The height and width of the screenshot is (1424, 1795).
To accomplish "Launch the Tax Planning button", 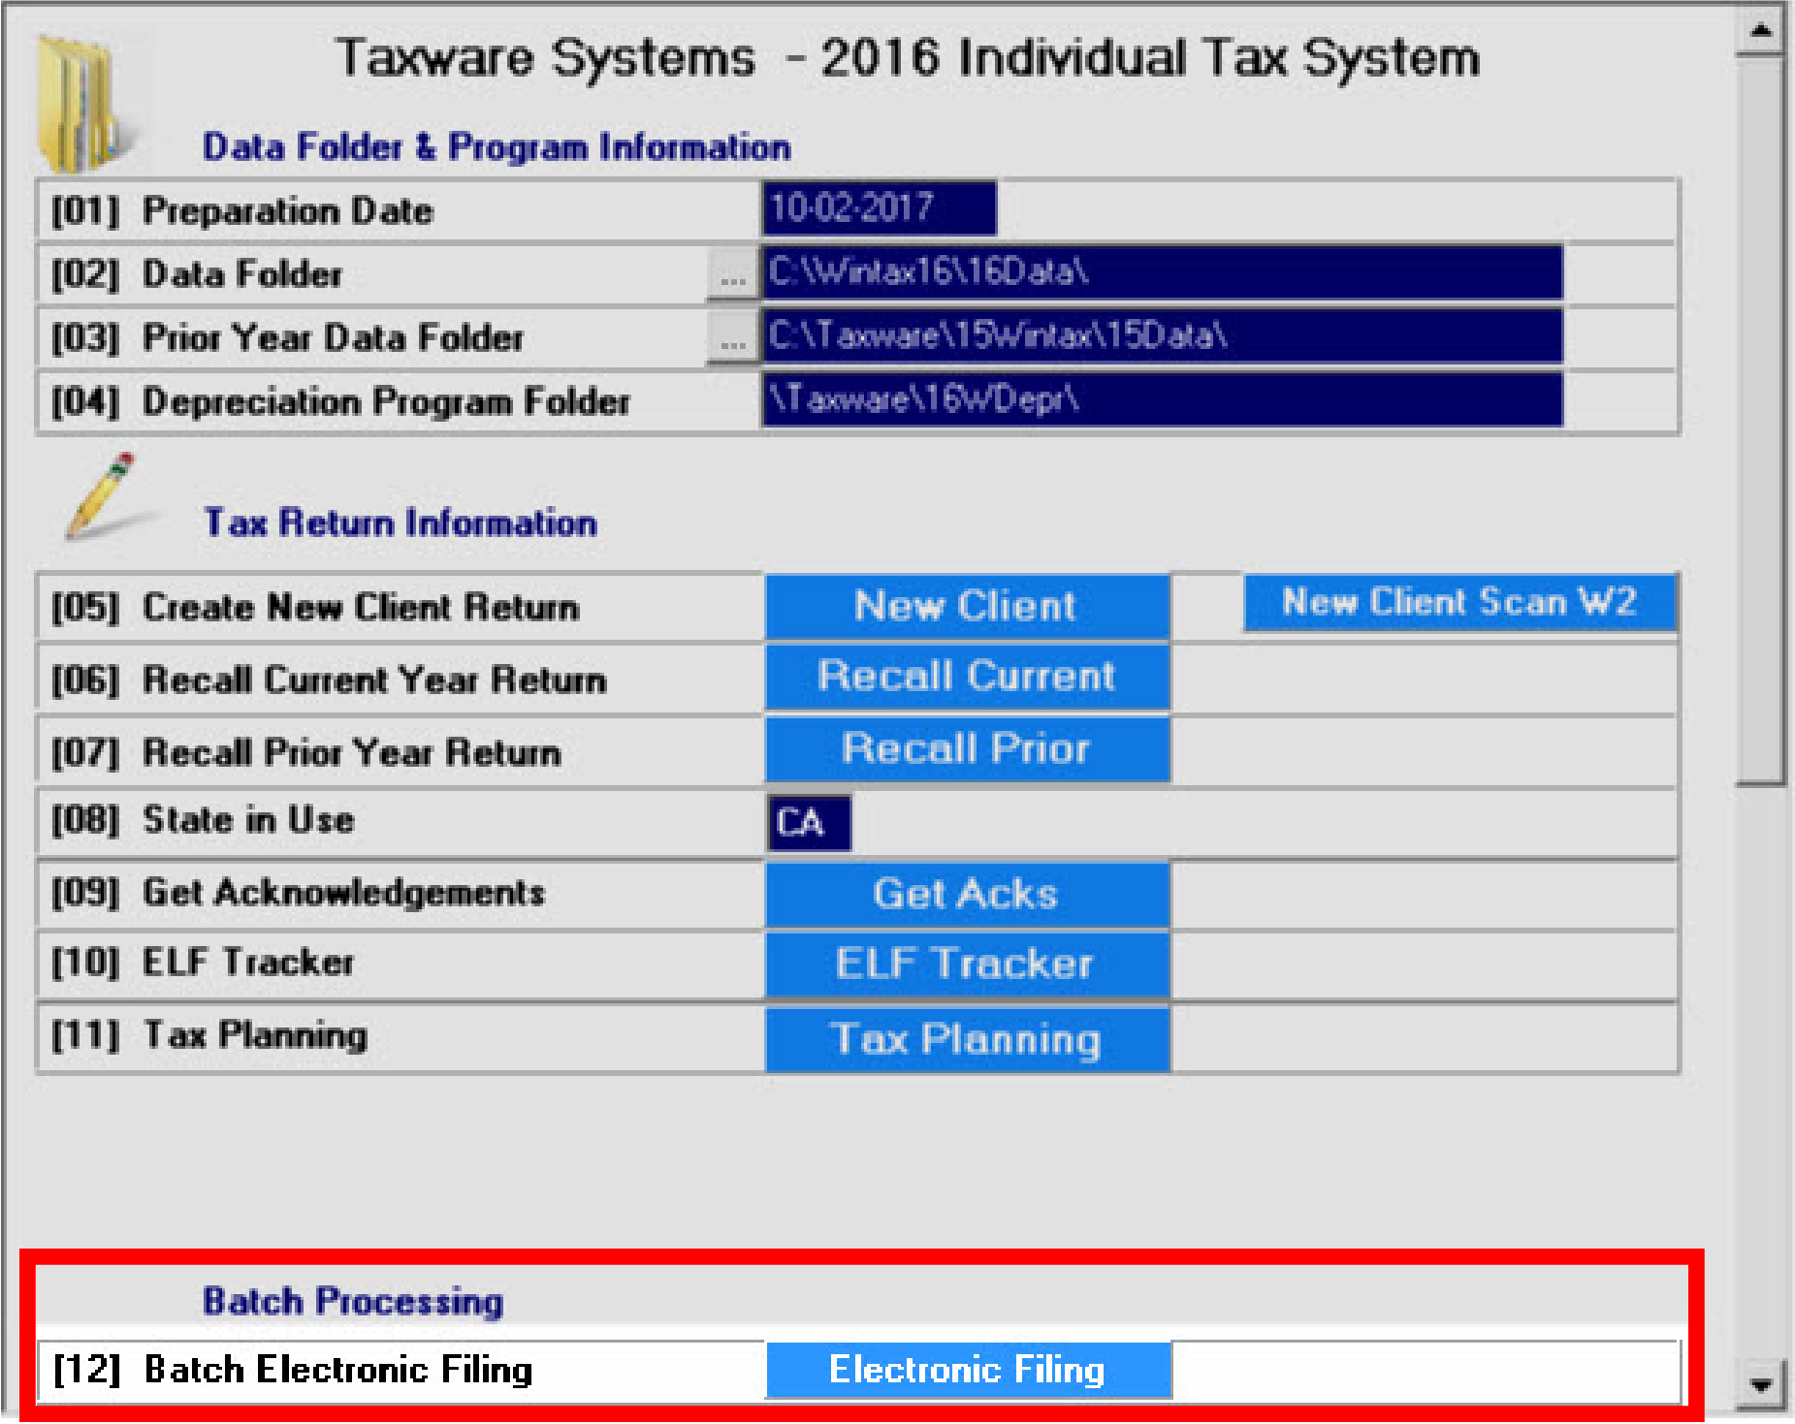I will point(968,1039).
